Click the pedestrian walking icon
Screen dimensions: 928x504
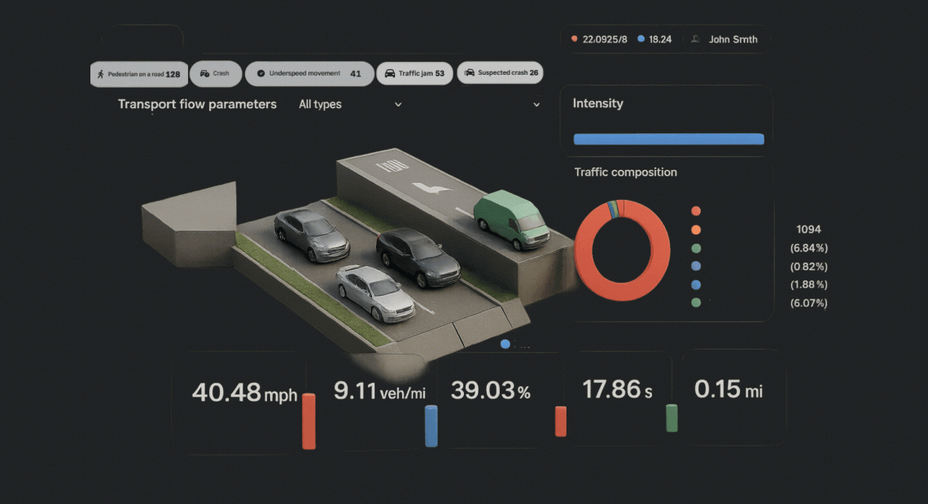100,74
